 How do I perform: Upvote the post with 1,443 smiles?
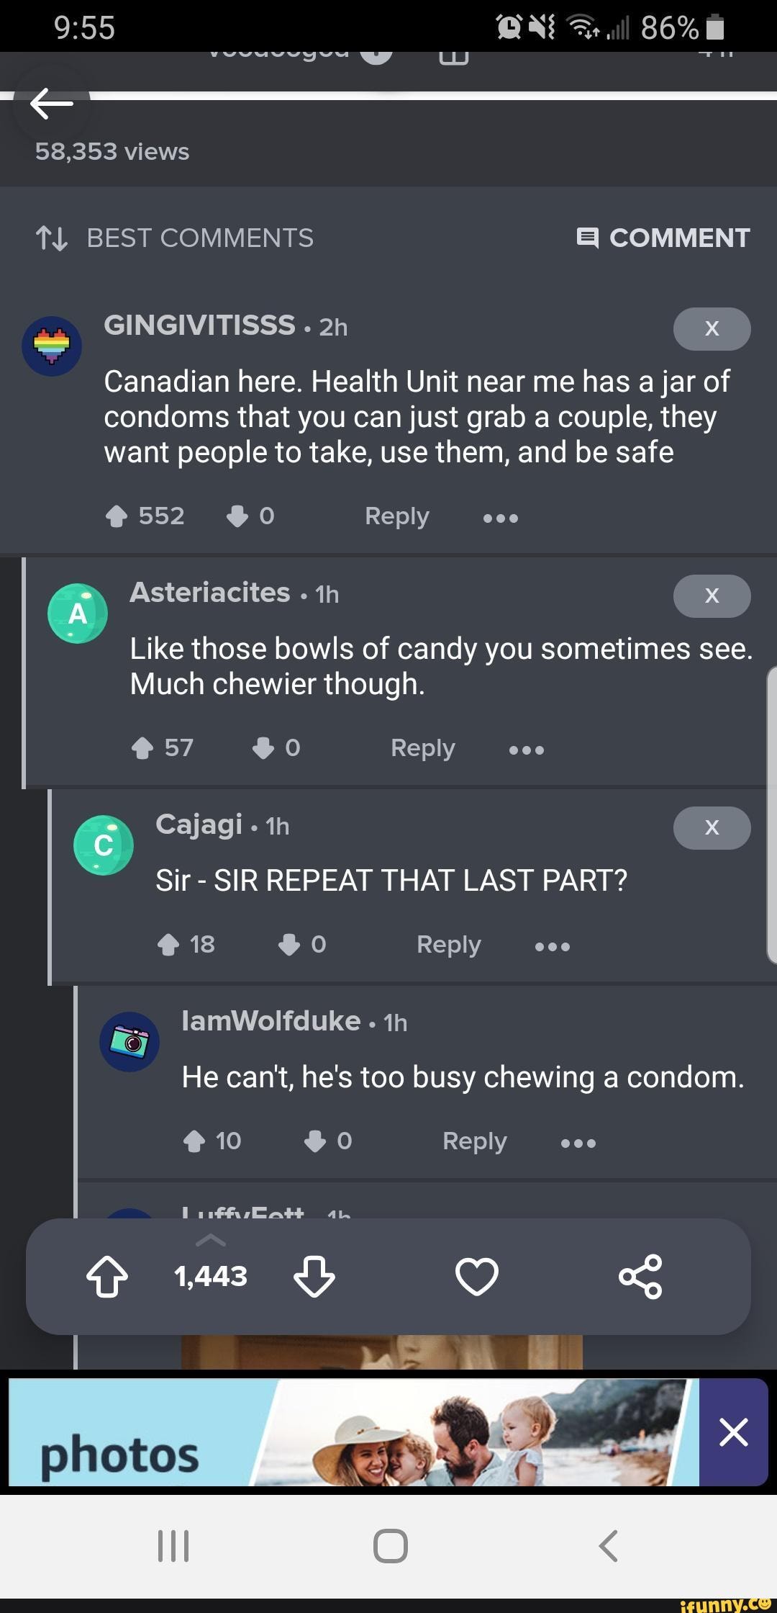(x=107, y=1276)
